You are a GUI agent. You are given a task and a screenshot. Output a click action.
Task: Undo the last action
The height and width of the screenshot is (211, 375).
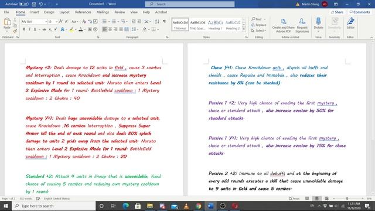40,4
